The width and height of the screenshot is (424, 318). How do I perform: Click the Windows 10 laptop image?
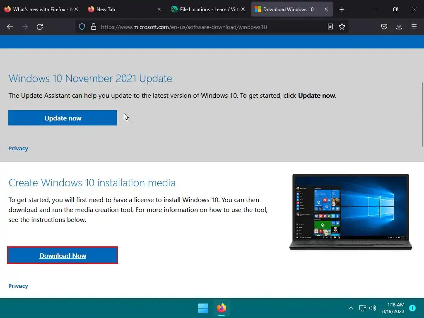point(350,212)
